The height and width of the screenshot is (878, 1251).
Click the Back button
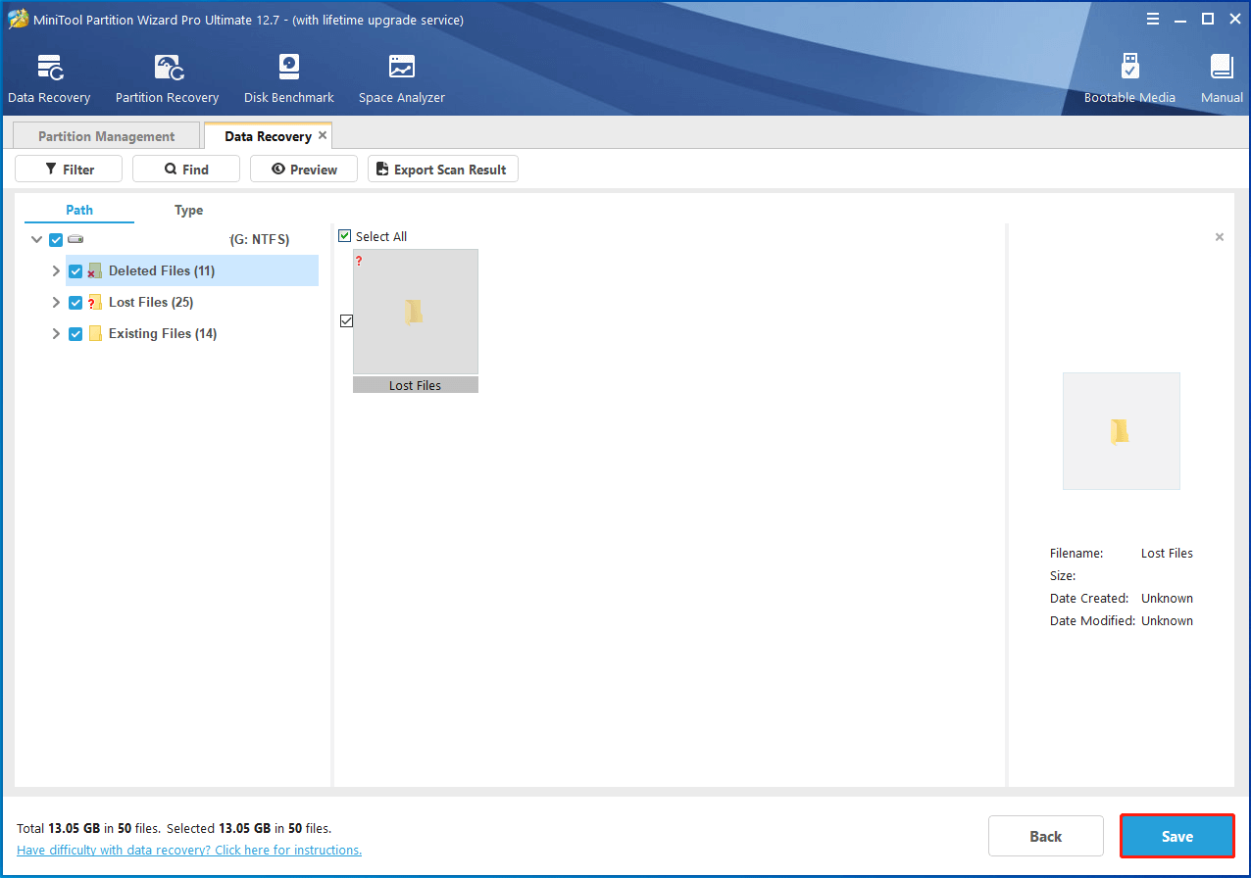click(x=1045, y=836)
